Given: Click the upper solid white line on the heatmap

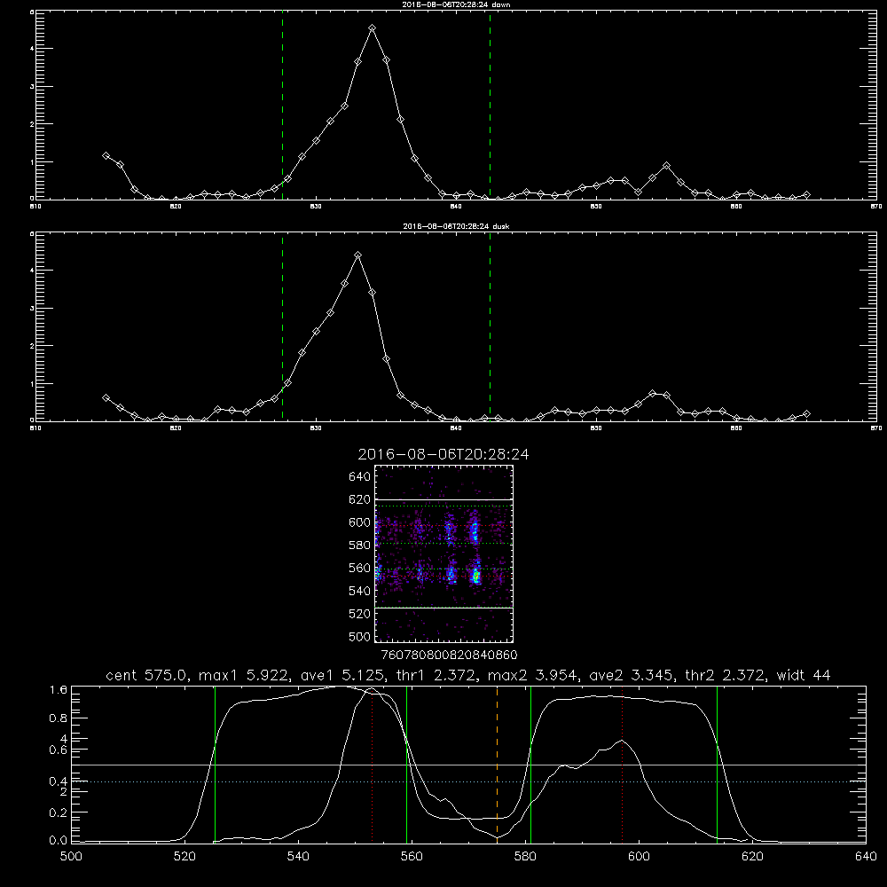Looking at the screenshot, I should coord(444,499).
